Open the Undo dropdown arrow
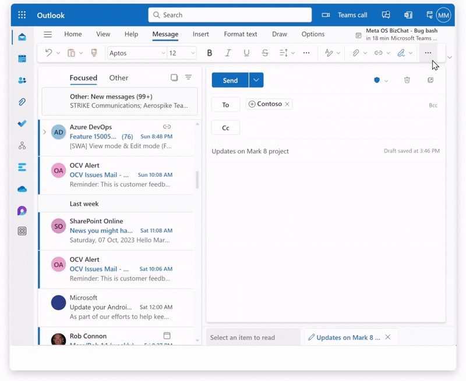 pos(58,53)
